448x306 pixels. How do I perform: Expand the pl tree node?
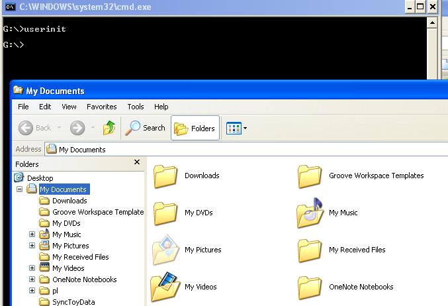click(x=32, y=291)
